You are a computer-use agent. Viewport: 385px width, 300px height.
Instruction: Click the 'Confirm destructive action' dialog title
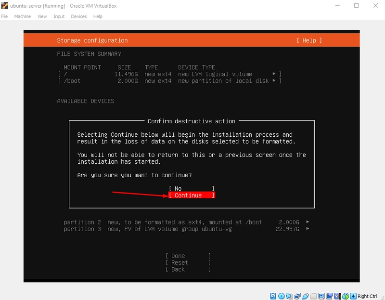(x=192, y=121)
